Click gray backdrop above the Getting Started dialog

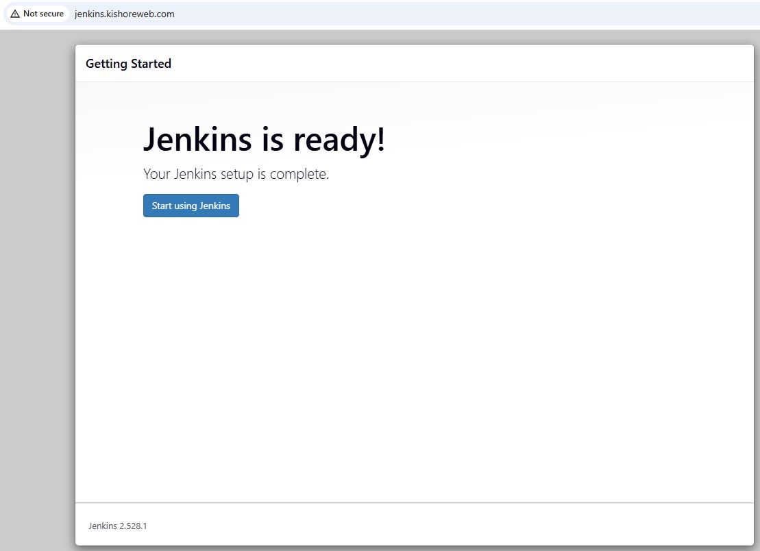click(x=411, y=36)
